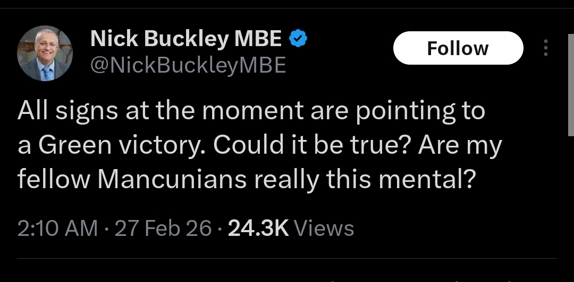Click the Views label

(324, 228)
